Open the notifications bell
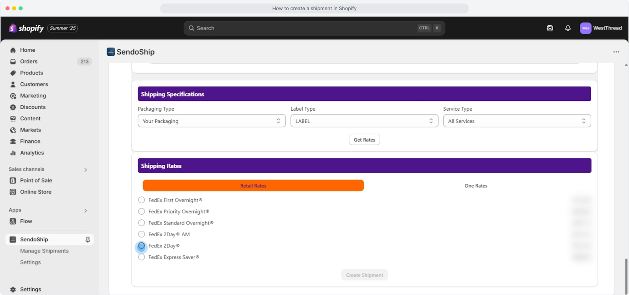Image resolution: width=629 pixels, height=295 pixels. pyautogui.click(x=568, y=28)
